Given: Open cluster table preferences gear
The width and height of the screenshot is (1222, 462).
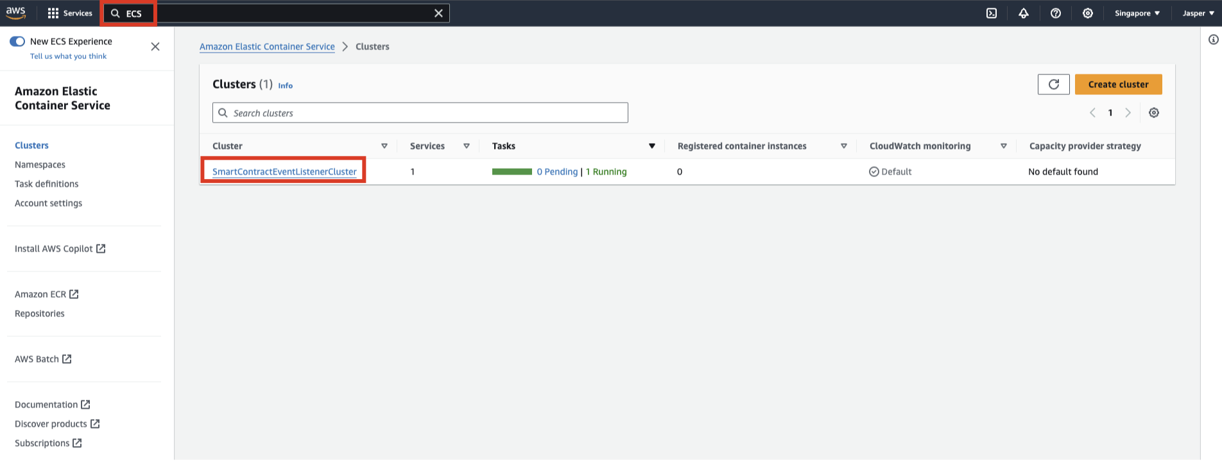Looking at the screenshot, I should [1154, 112].
